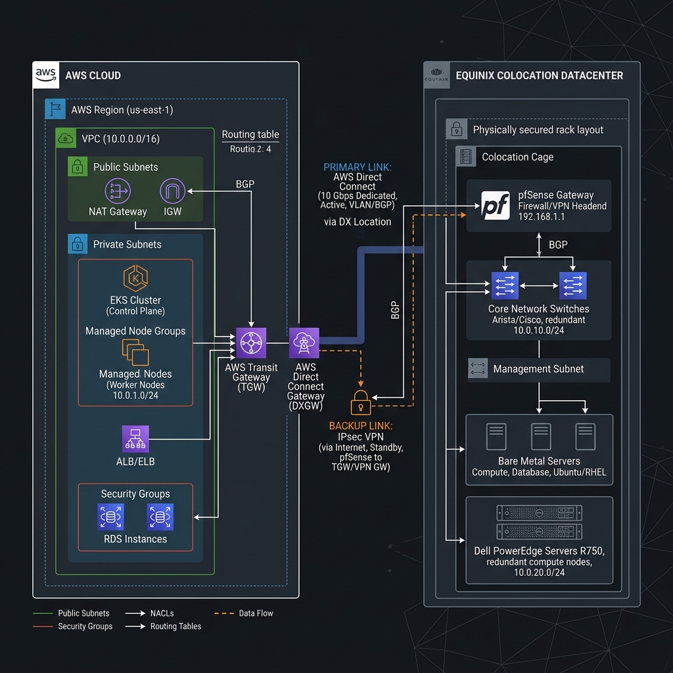Click the EKS Cluster (Control Plane) label
Viewport: 673px width, 673px height.
[135, 305]
